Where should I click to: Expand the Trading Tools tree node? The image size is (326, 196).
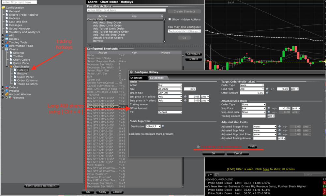point(3,42)
